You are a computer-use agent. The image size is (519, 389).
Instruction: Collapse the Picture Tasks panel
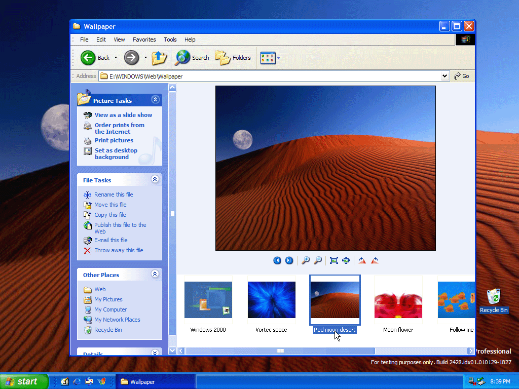[x=155, y=100]
